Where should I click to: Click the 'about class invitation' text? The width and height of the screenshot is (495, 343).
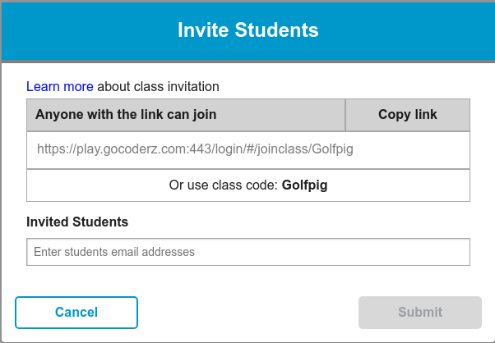tap(159, 86)
